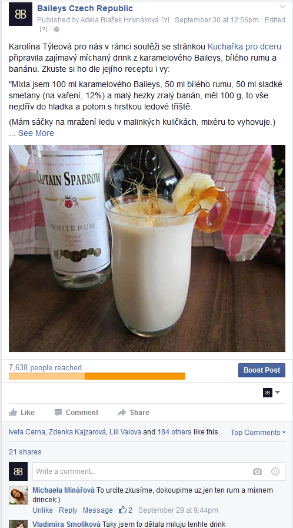The height and width of the screenshot is (528, 293).
Task: Open the emoji smiley picker
Action: [275, 471]
